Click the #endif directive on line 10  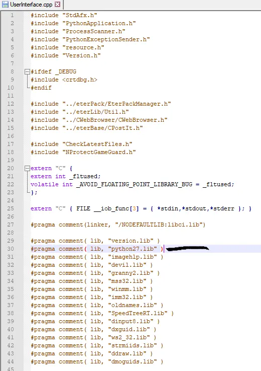point(41,88)
